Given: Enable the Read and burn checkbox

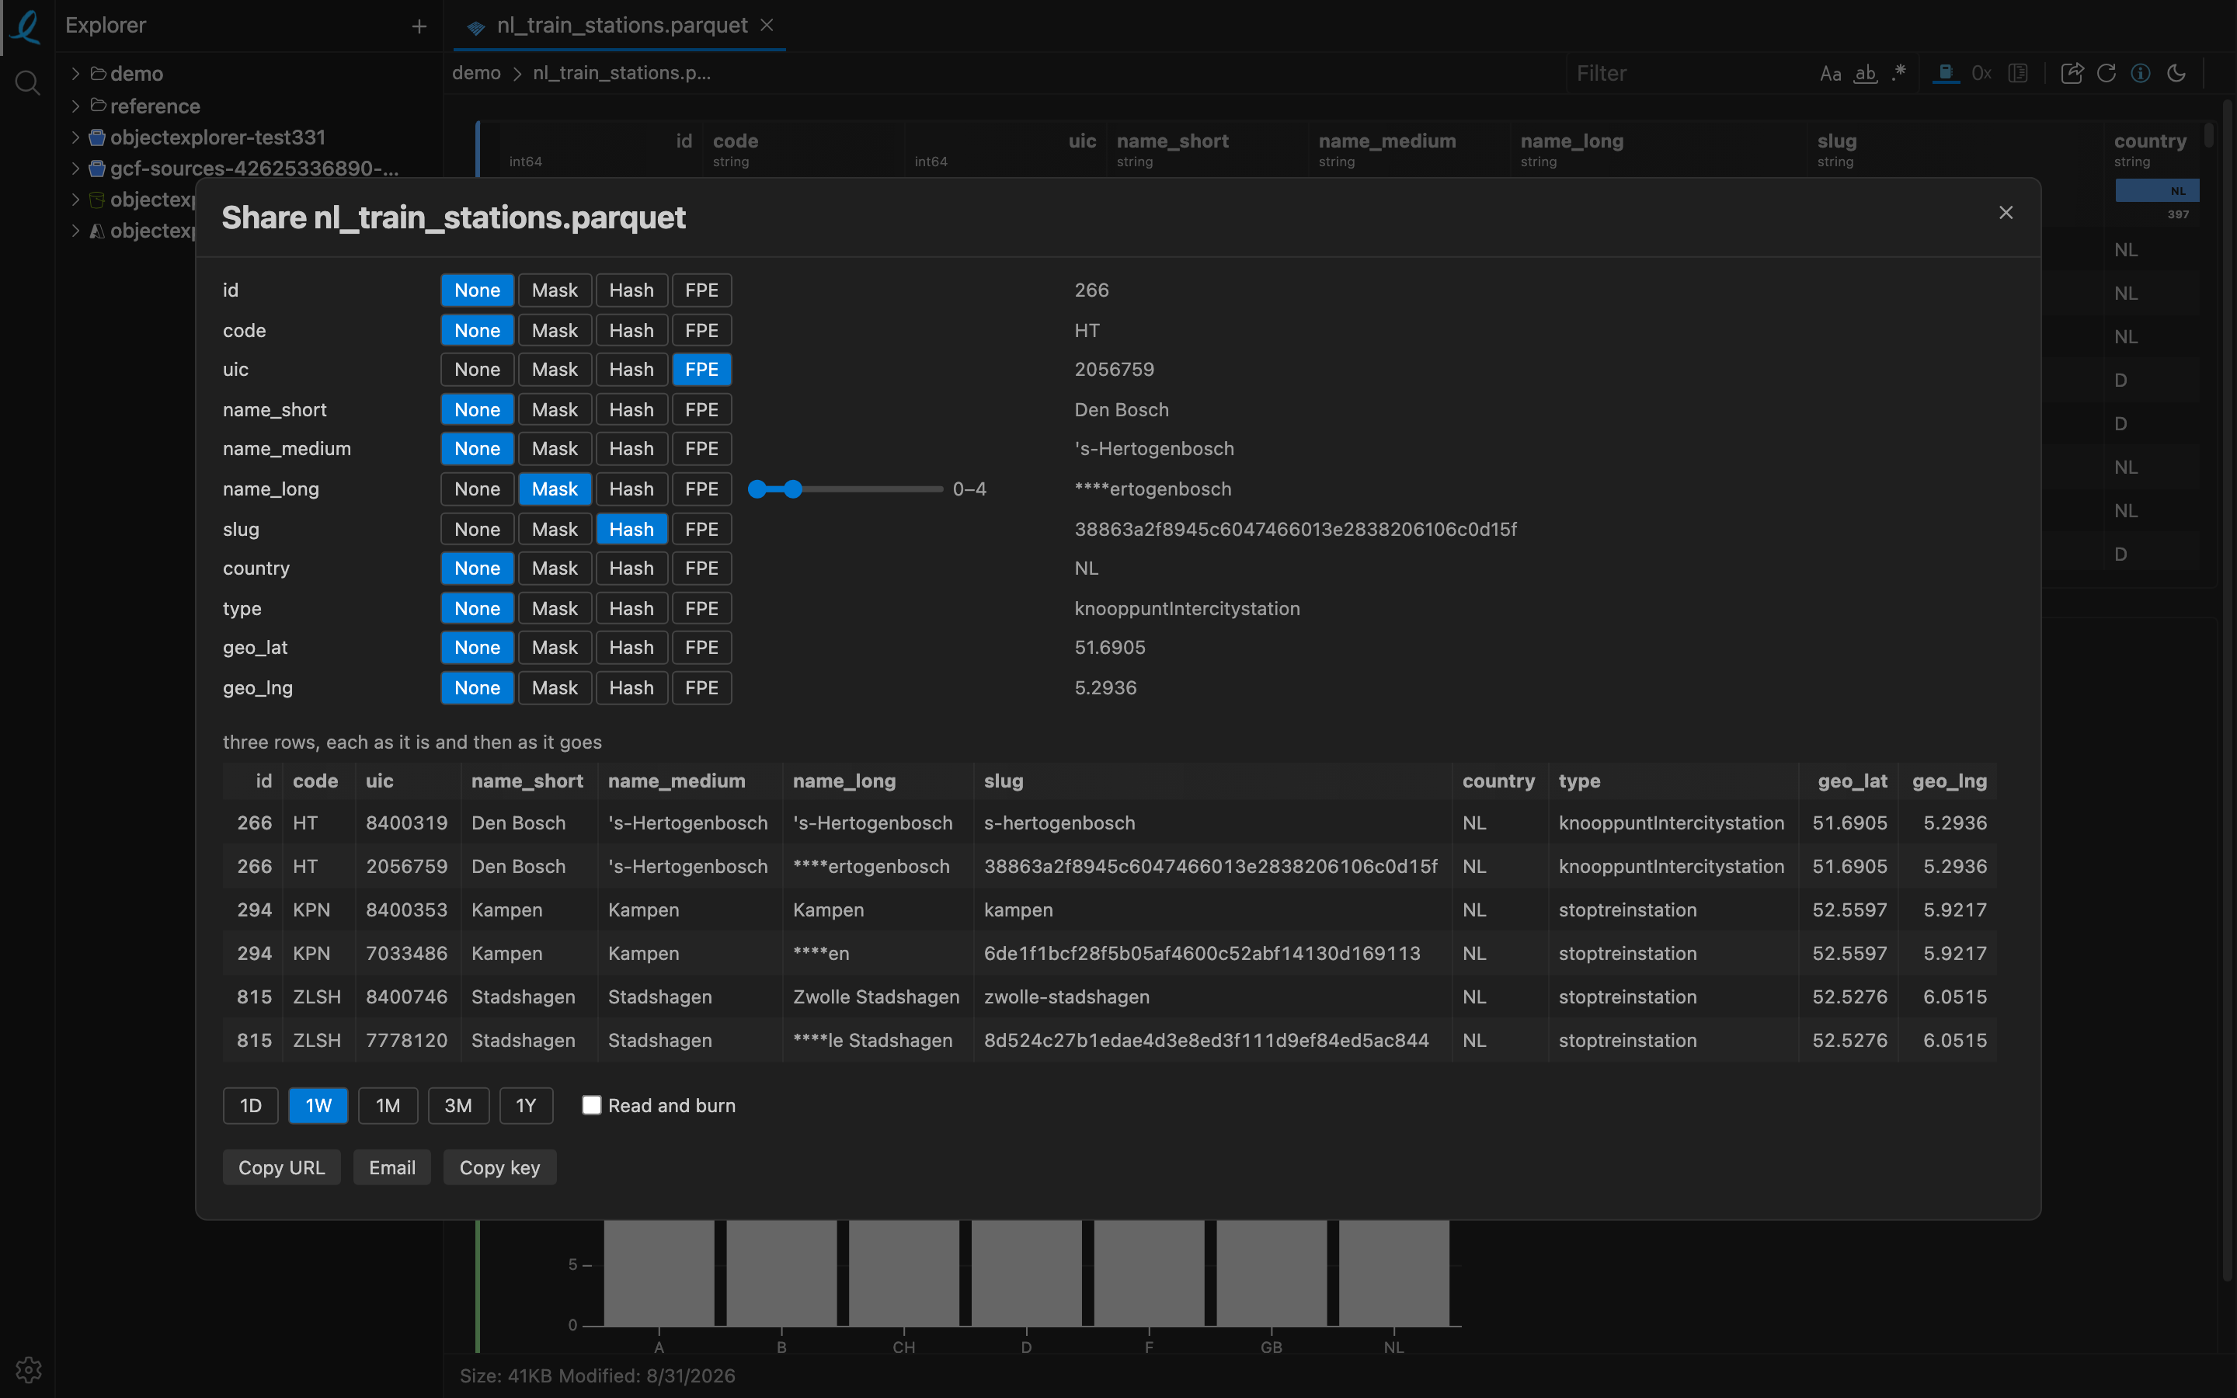Looking at the screenshot, I should click(x=592, y=1105).
